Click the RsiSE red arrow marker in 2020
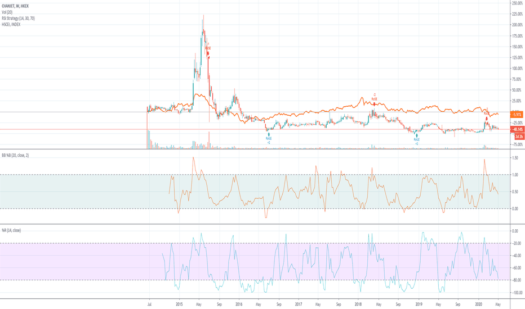The width and height of the screenshot is (525, 309). (x=487, y=119)
